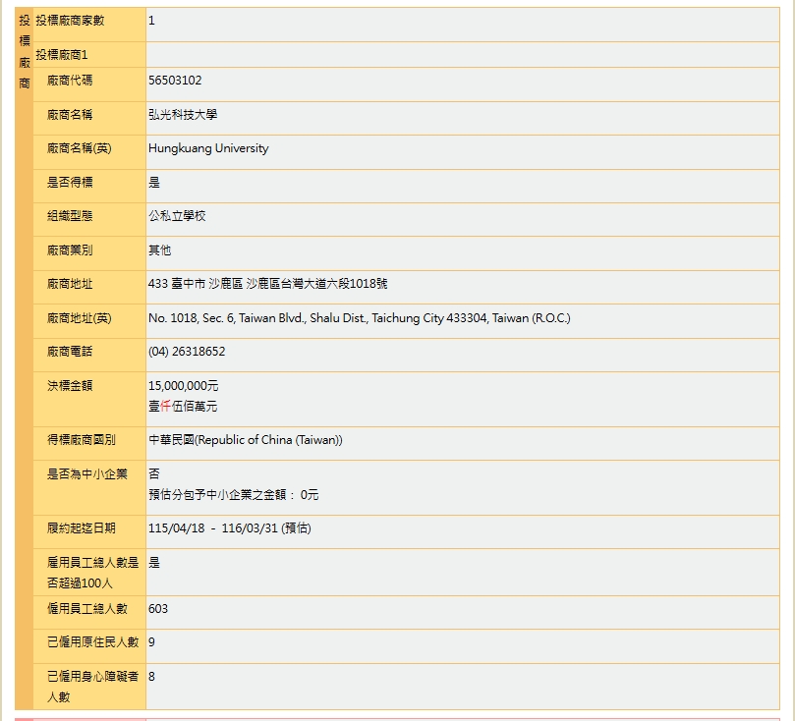Image resolution: width=795 pixels, height=721 pixels.
Task: Click the 廠商代碼 label cell
Action: [x=89, y=84]
